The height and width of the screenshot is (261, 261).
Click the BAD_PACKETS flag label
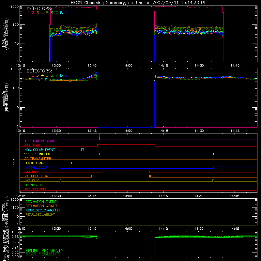36,189
